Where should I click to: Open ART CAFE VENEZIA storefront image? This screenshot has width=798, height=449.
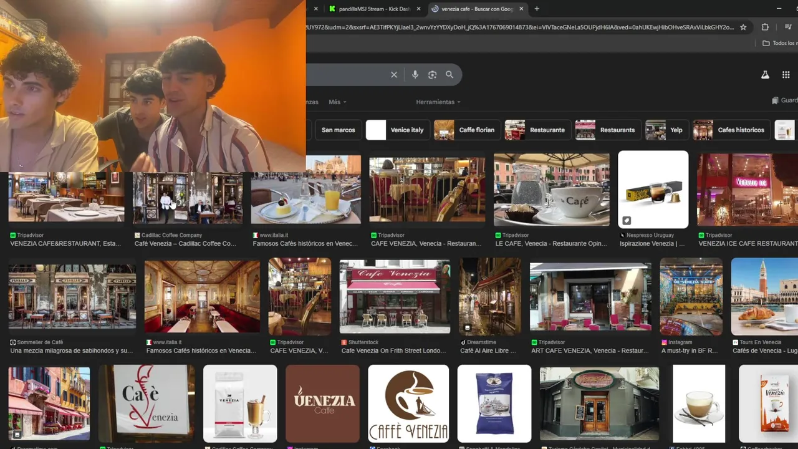(590, 297)
